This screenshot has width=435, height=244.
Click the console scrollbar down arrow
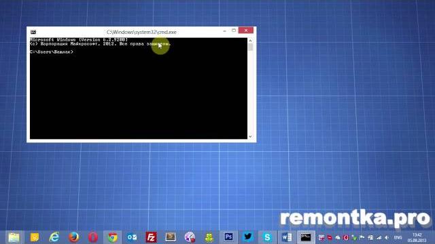tap(250, 136)
